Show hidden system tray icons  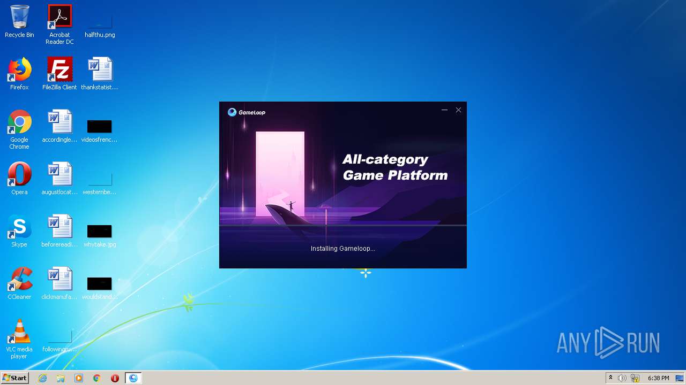(610, 378)
